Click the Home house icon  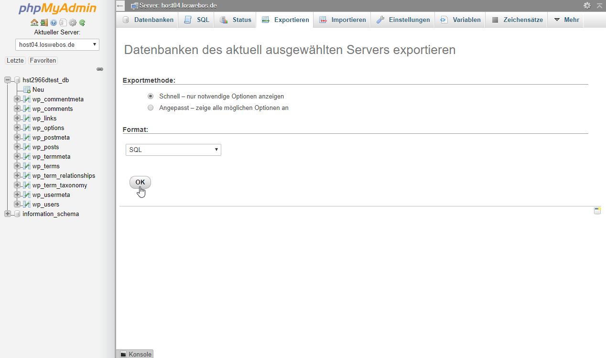34,22
